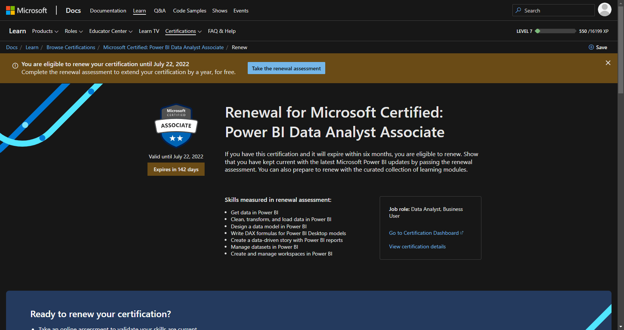The height and width of the screenshot is (330, 624).
Task: Open the Q&A menu item
Action: coord(160,11)
